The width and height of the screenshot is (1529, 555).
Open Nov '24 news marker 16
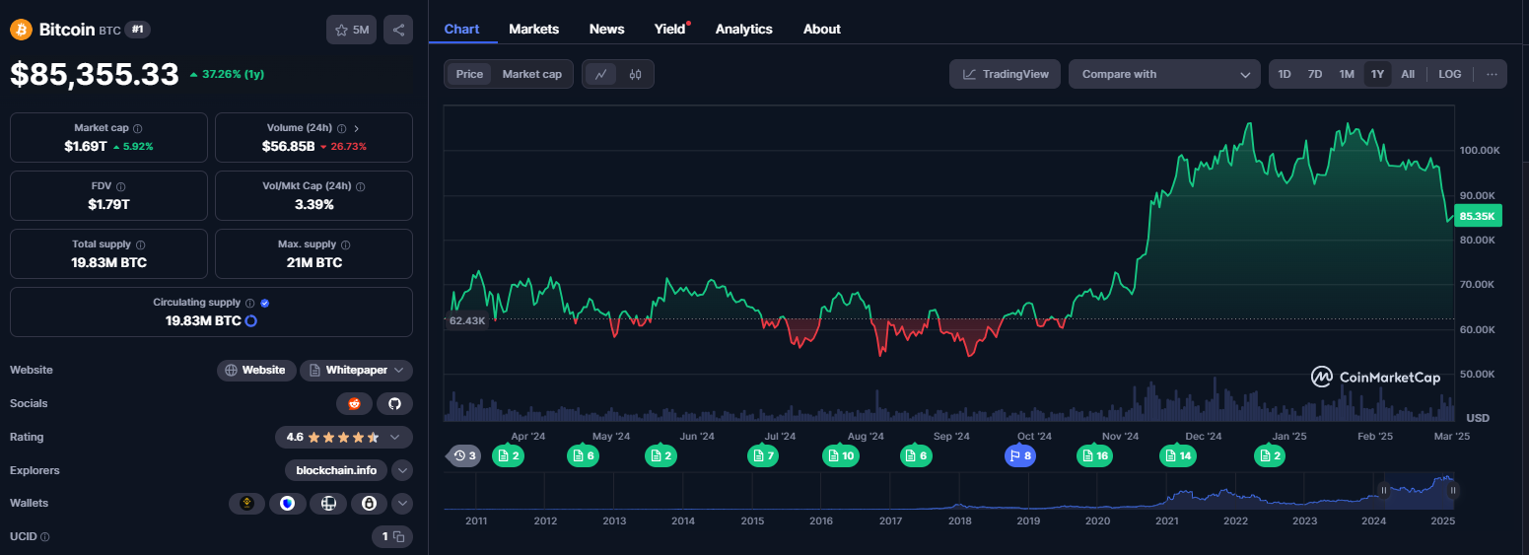tap(1095, 455)
